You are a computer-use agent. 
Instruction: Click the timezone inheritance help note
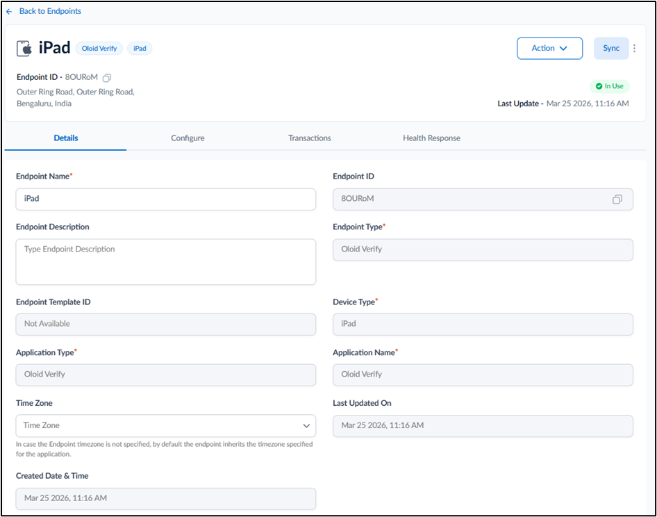[164, 449]
